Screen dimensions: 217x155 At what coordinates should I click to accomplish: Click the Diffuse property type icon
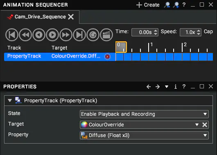[x=84, y=135]
